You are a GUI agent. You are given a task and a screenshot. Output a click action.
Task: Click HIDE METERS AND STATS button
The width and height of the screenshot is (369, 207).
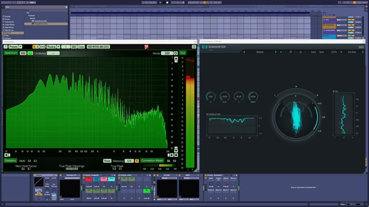[x=99, y=47]
